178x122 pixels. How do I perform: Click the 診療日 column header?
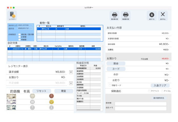coord(18,46)
